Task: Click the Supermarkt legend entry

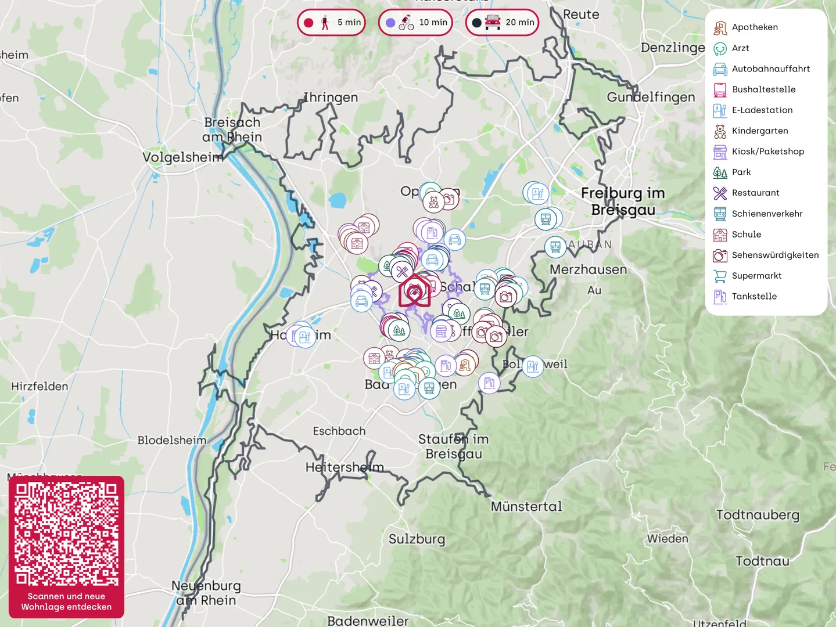Action: 756,276
